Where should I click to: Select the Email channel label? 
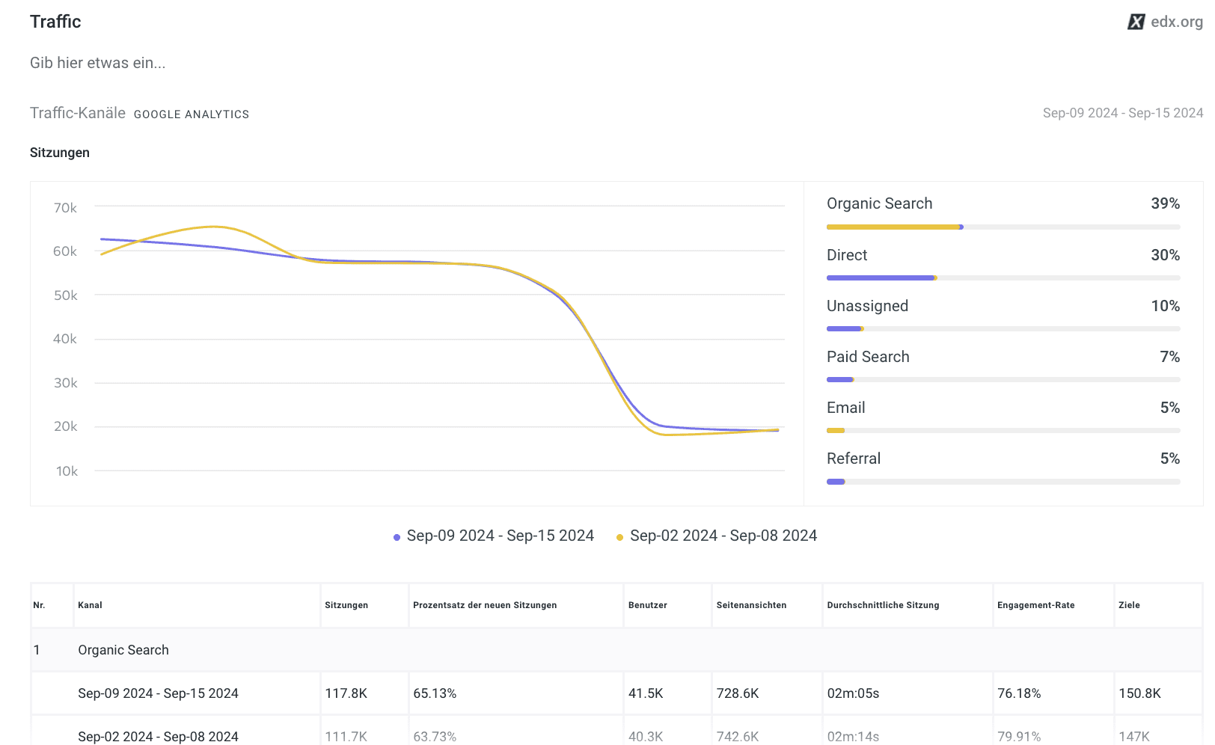pos(846,408)
